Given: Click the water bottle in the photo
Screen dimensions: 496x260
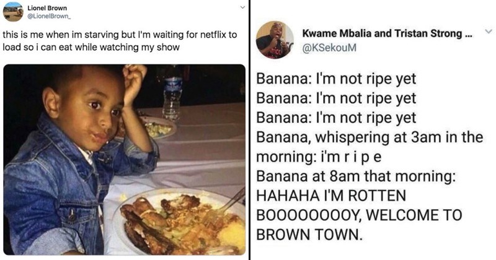Looking at the screenshot, I should point(172,93).
